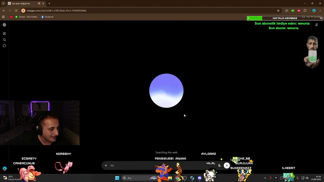
Task: Open the YouTube bookmark
Action: coord(11,17)
